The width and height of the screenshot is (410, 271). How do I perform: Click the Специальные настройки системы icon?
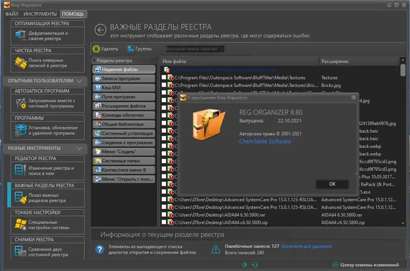coord(20,225)
